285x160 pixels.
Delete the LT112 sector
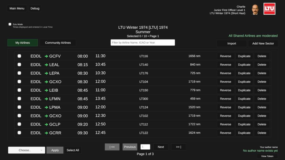tap(262, 124)
